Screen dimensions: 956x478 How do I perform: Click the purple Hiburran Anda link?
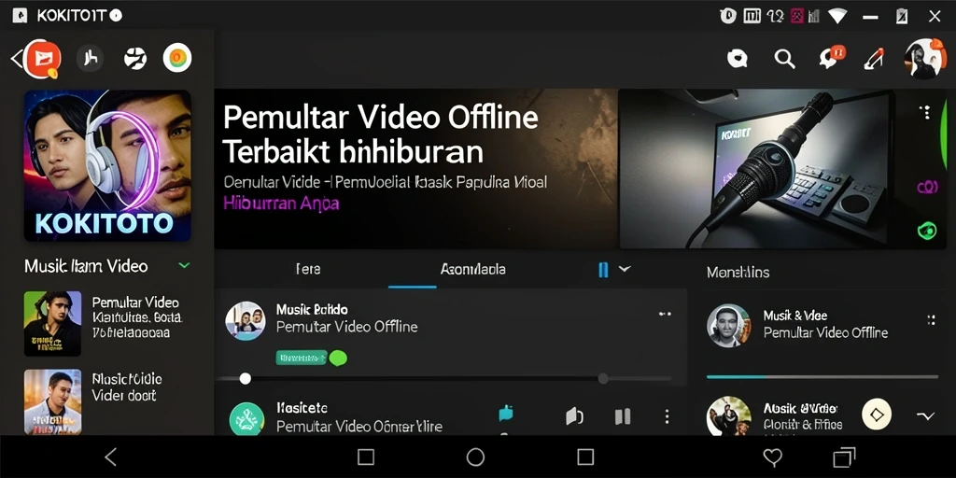[281, 203]
